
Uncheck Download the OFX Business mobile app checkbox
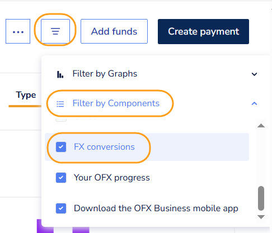[61, 208]
